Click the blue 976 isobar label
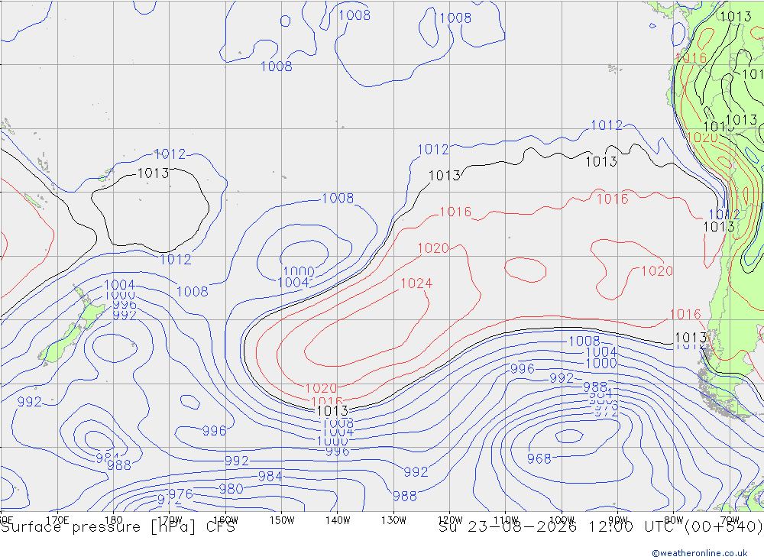This screenshot has width=764, height=560. 181,494
